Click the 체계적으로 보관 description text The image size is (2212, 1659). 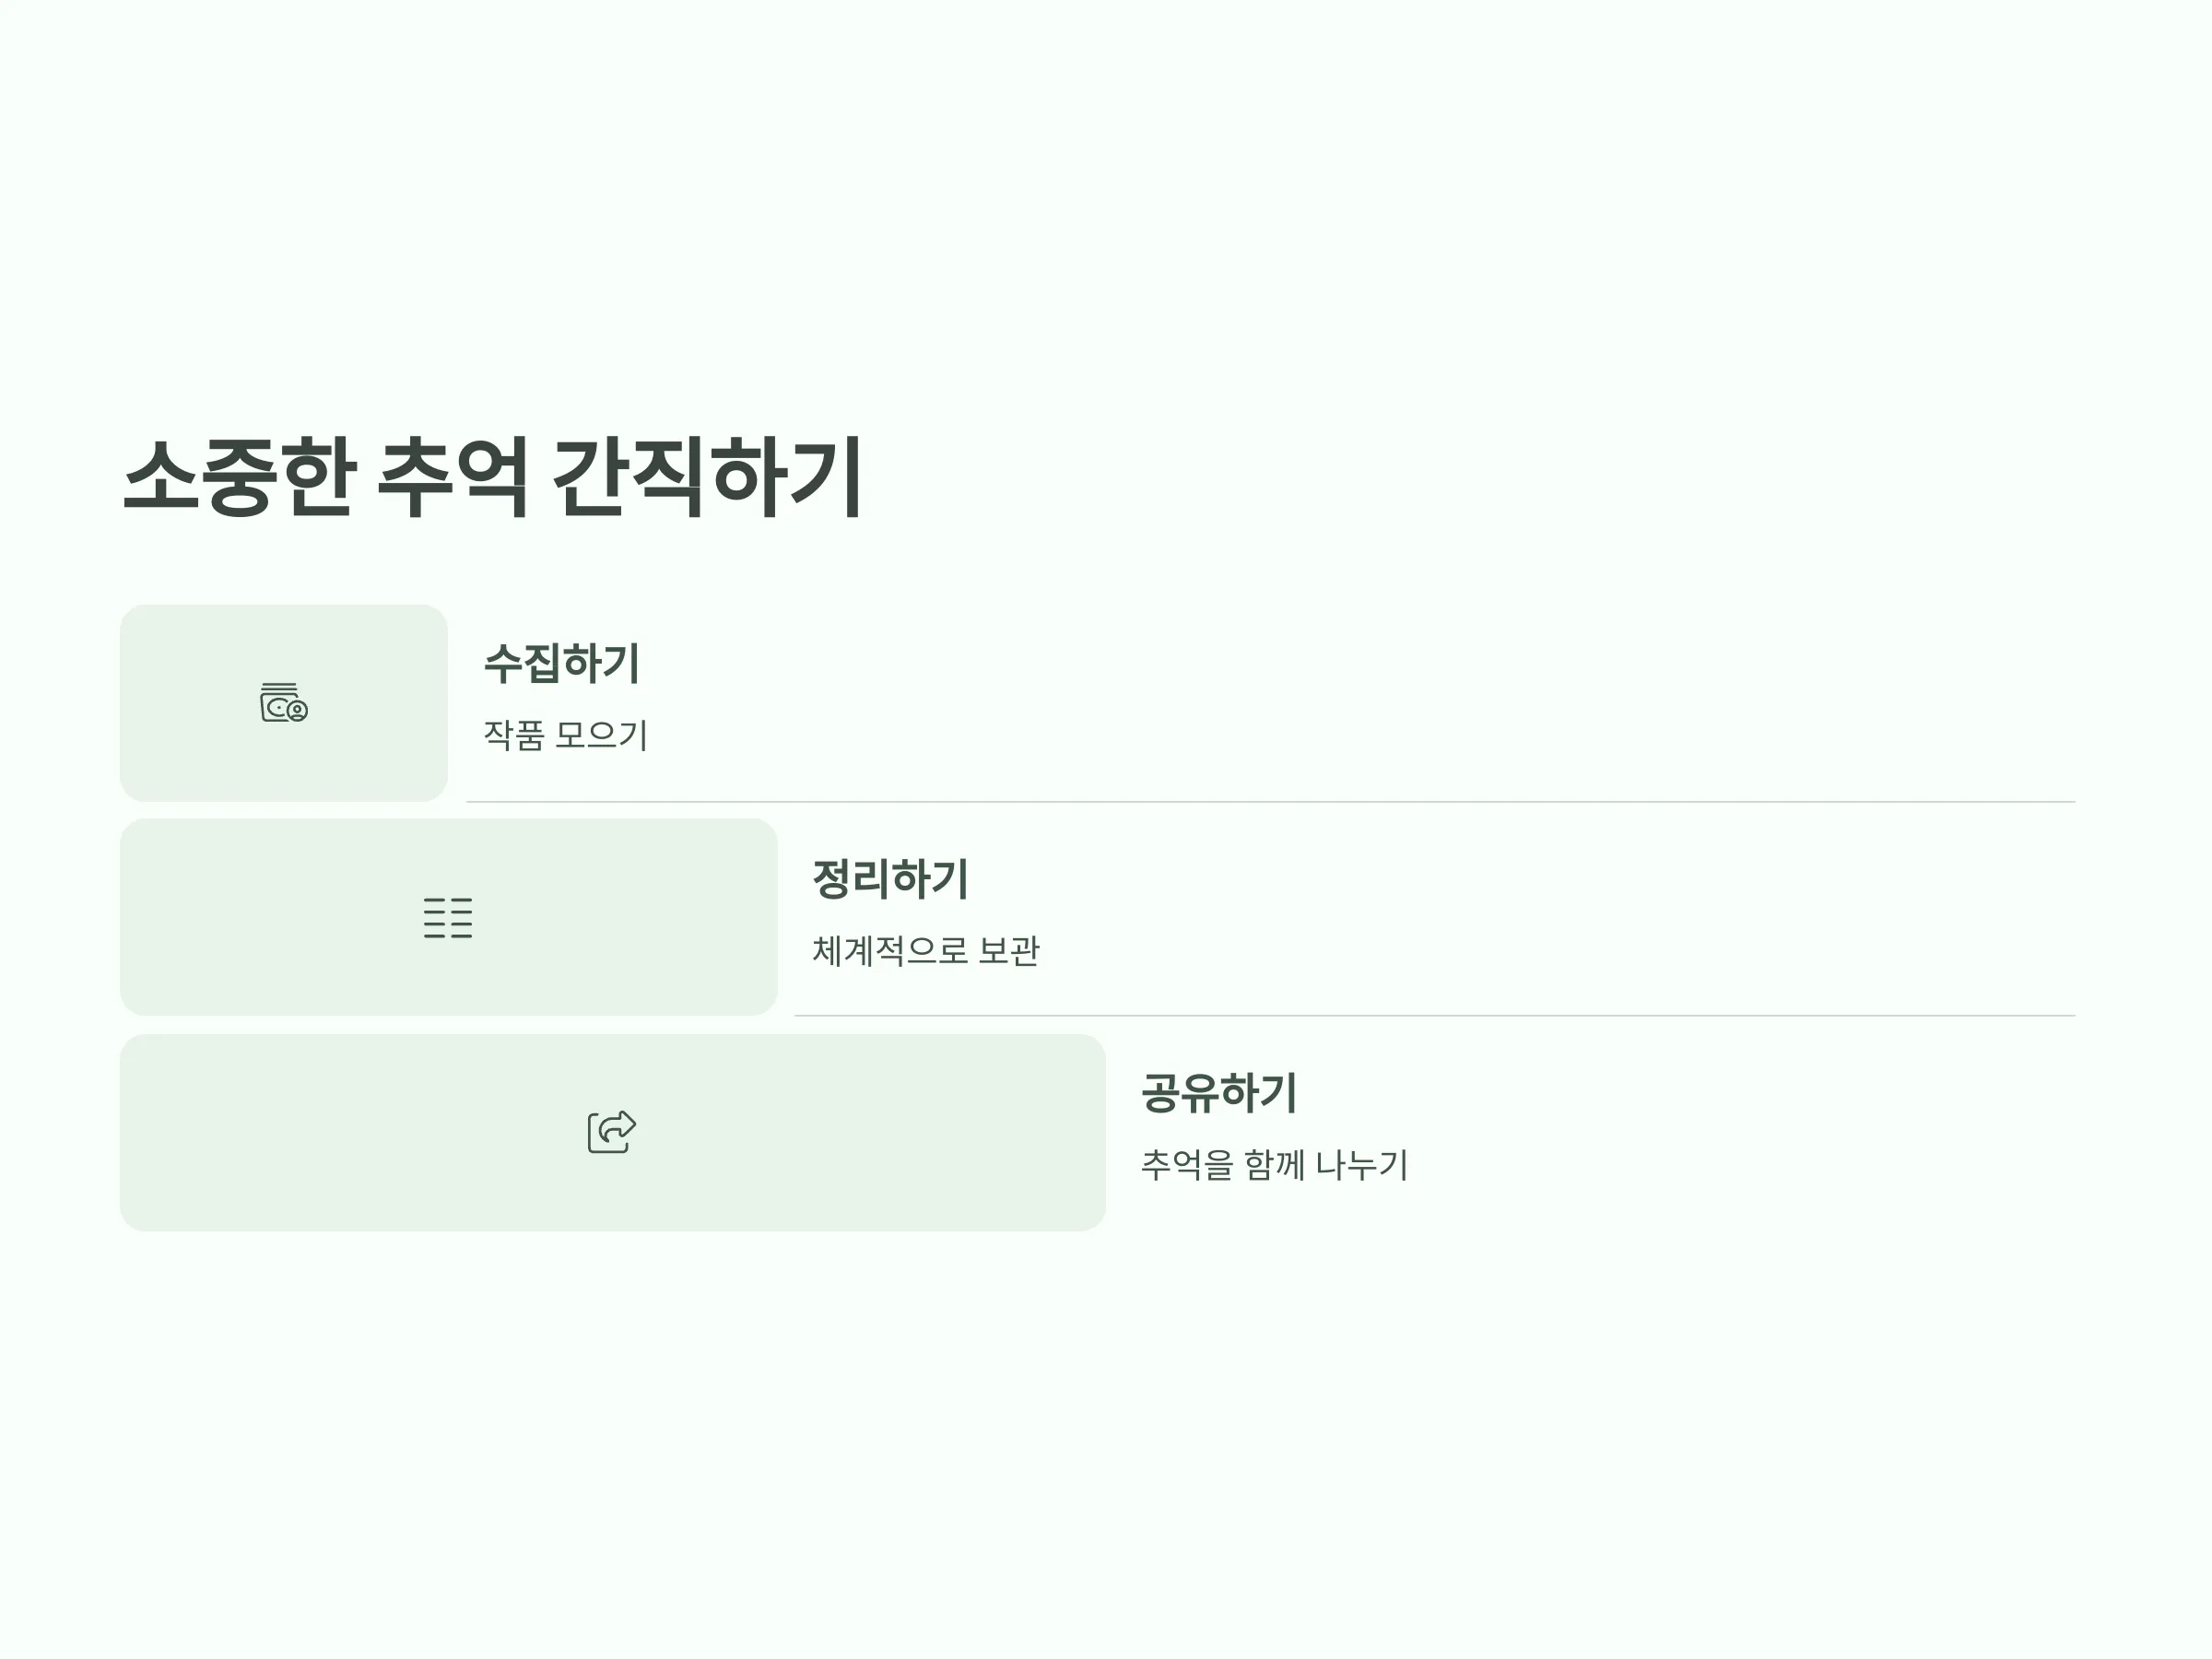click(x=926, y=950)
